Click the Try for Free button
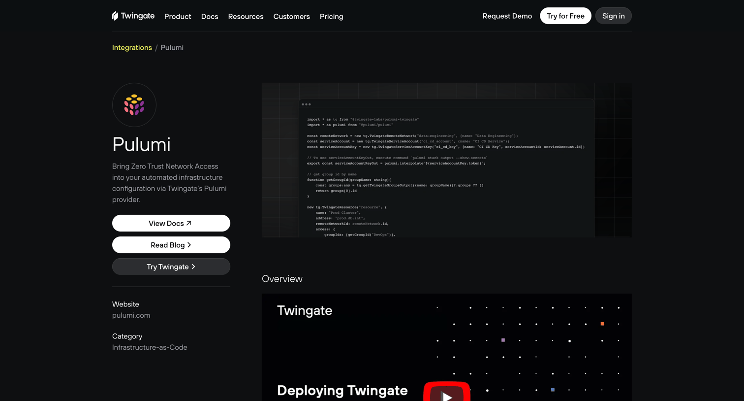The width and height of the screenshot is (744, 401). click(565, 16)
